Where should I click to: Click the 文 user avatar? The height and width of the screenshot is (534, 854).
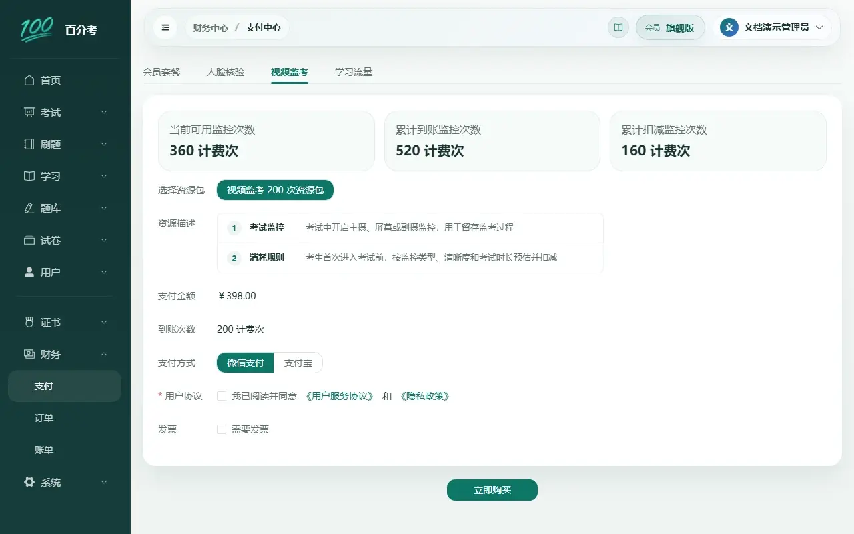[x=729, y=27]
